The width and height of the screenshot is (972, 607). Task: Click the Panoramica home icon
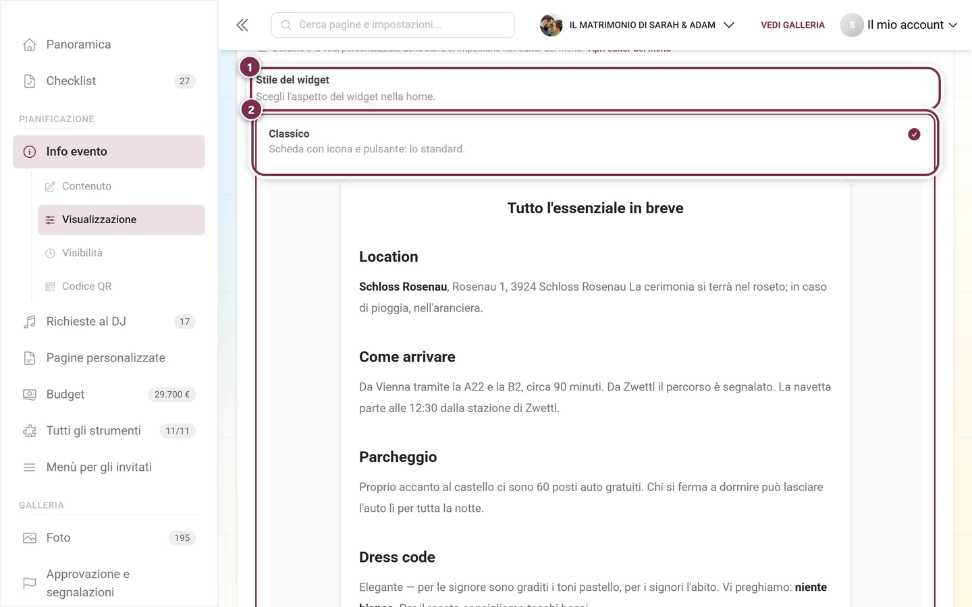tap(30, 45)
